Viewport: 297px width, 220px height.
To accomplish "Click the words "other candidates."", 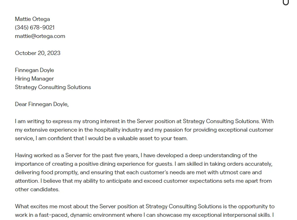I will pyautogui.click(x=37, y=189).
